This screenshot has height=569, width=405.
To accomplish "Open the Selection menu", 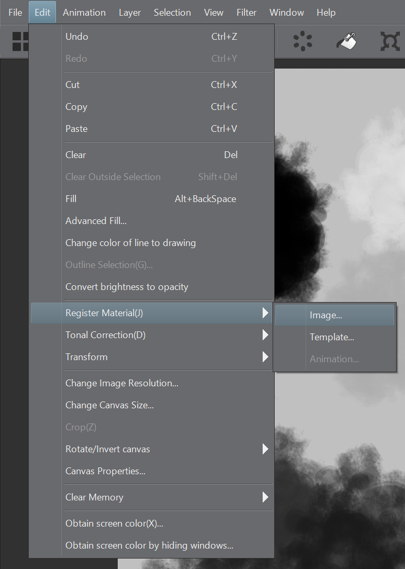I will click(172, 13).
